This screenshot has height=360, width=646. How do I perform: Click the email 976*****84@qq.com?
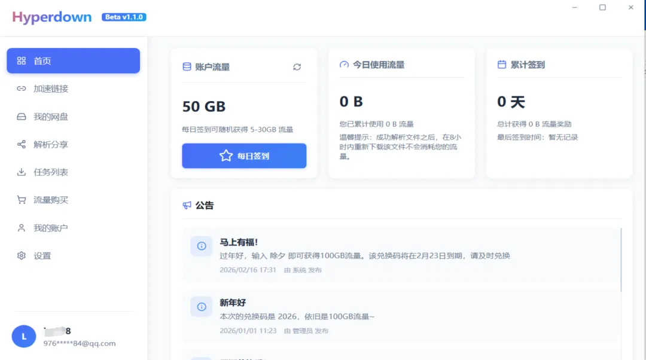pos(80,343)
